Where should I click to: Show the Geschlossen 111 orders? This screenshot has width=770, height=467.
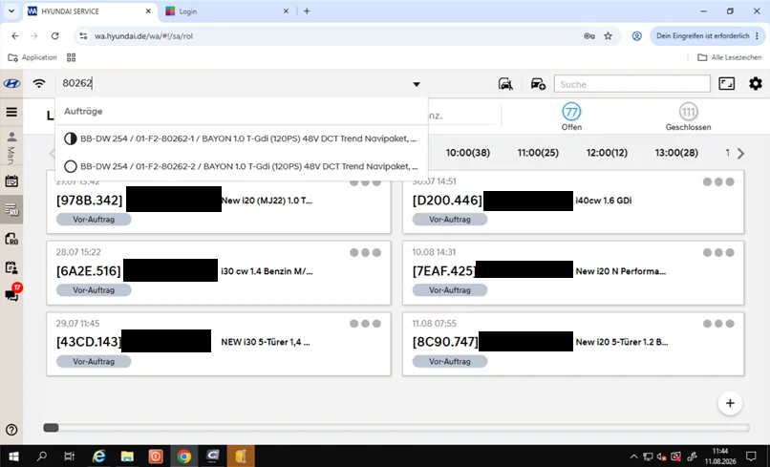688,117
